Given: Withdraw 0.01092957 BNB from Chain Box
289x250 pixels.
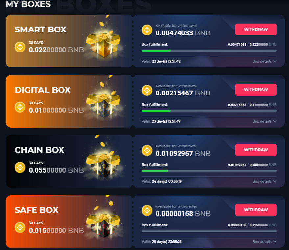Looking at the screenshot, I should point(256,150).
